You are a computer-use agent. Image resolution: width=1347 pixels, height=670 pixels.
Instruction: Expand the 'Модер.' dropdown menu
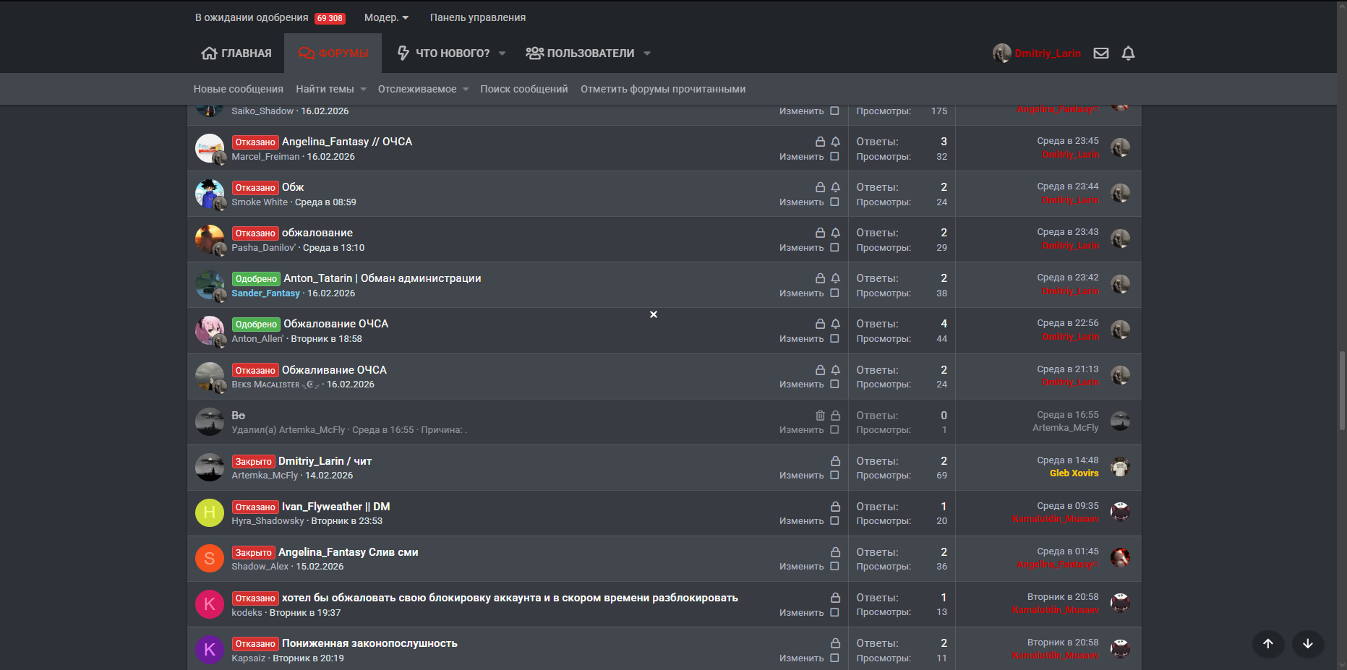tap(386, 17)
